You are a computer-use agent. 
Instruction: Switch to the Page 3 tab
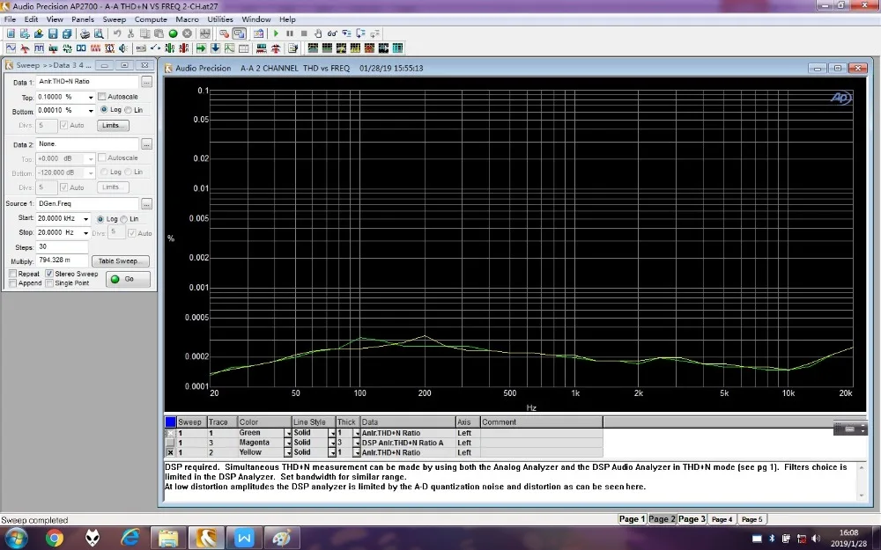pyautogui.click(x=692, y=519)
